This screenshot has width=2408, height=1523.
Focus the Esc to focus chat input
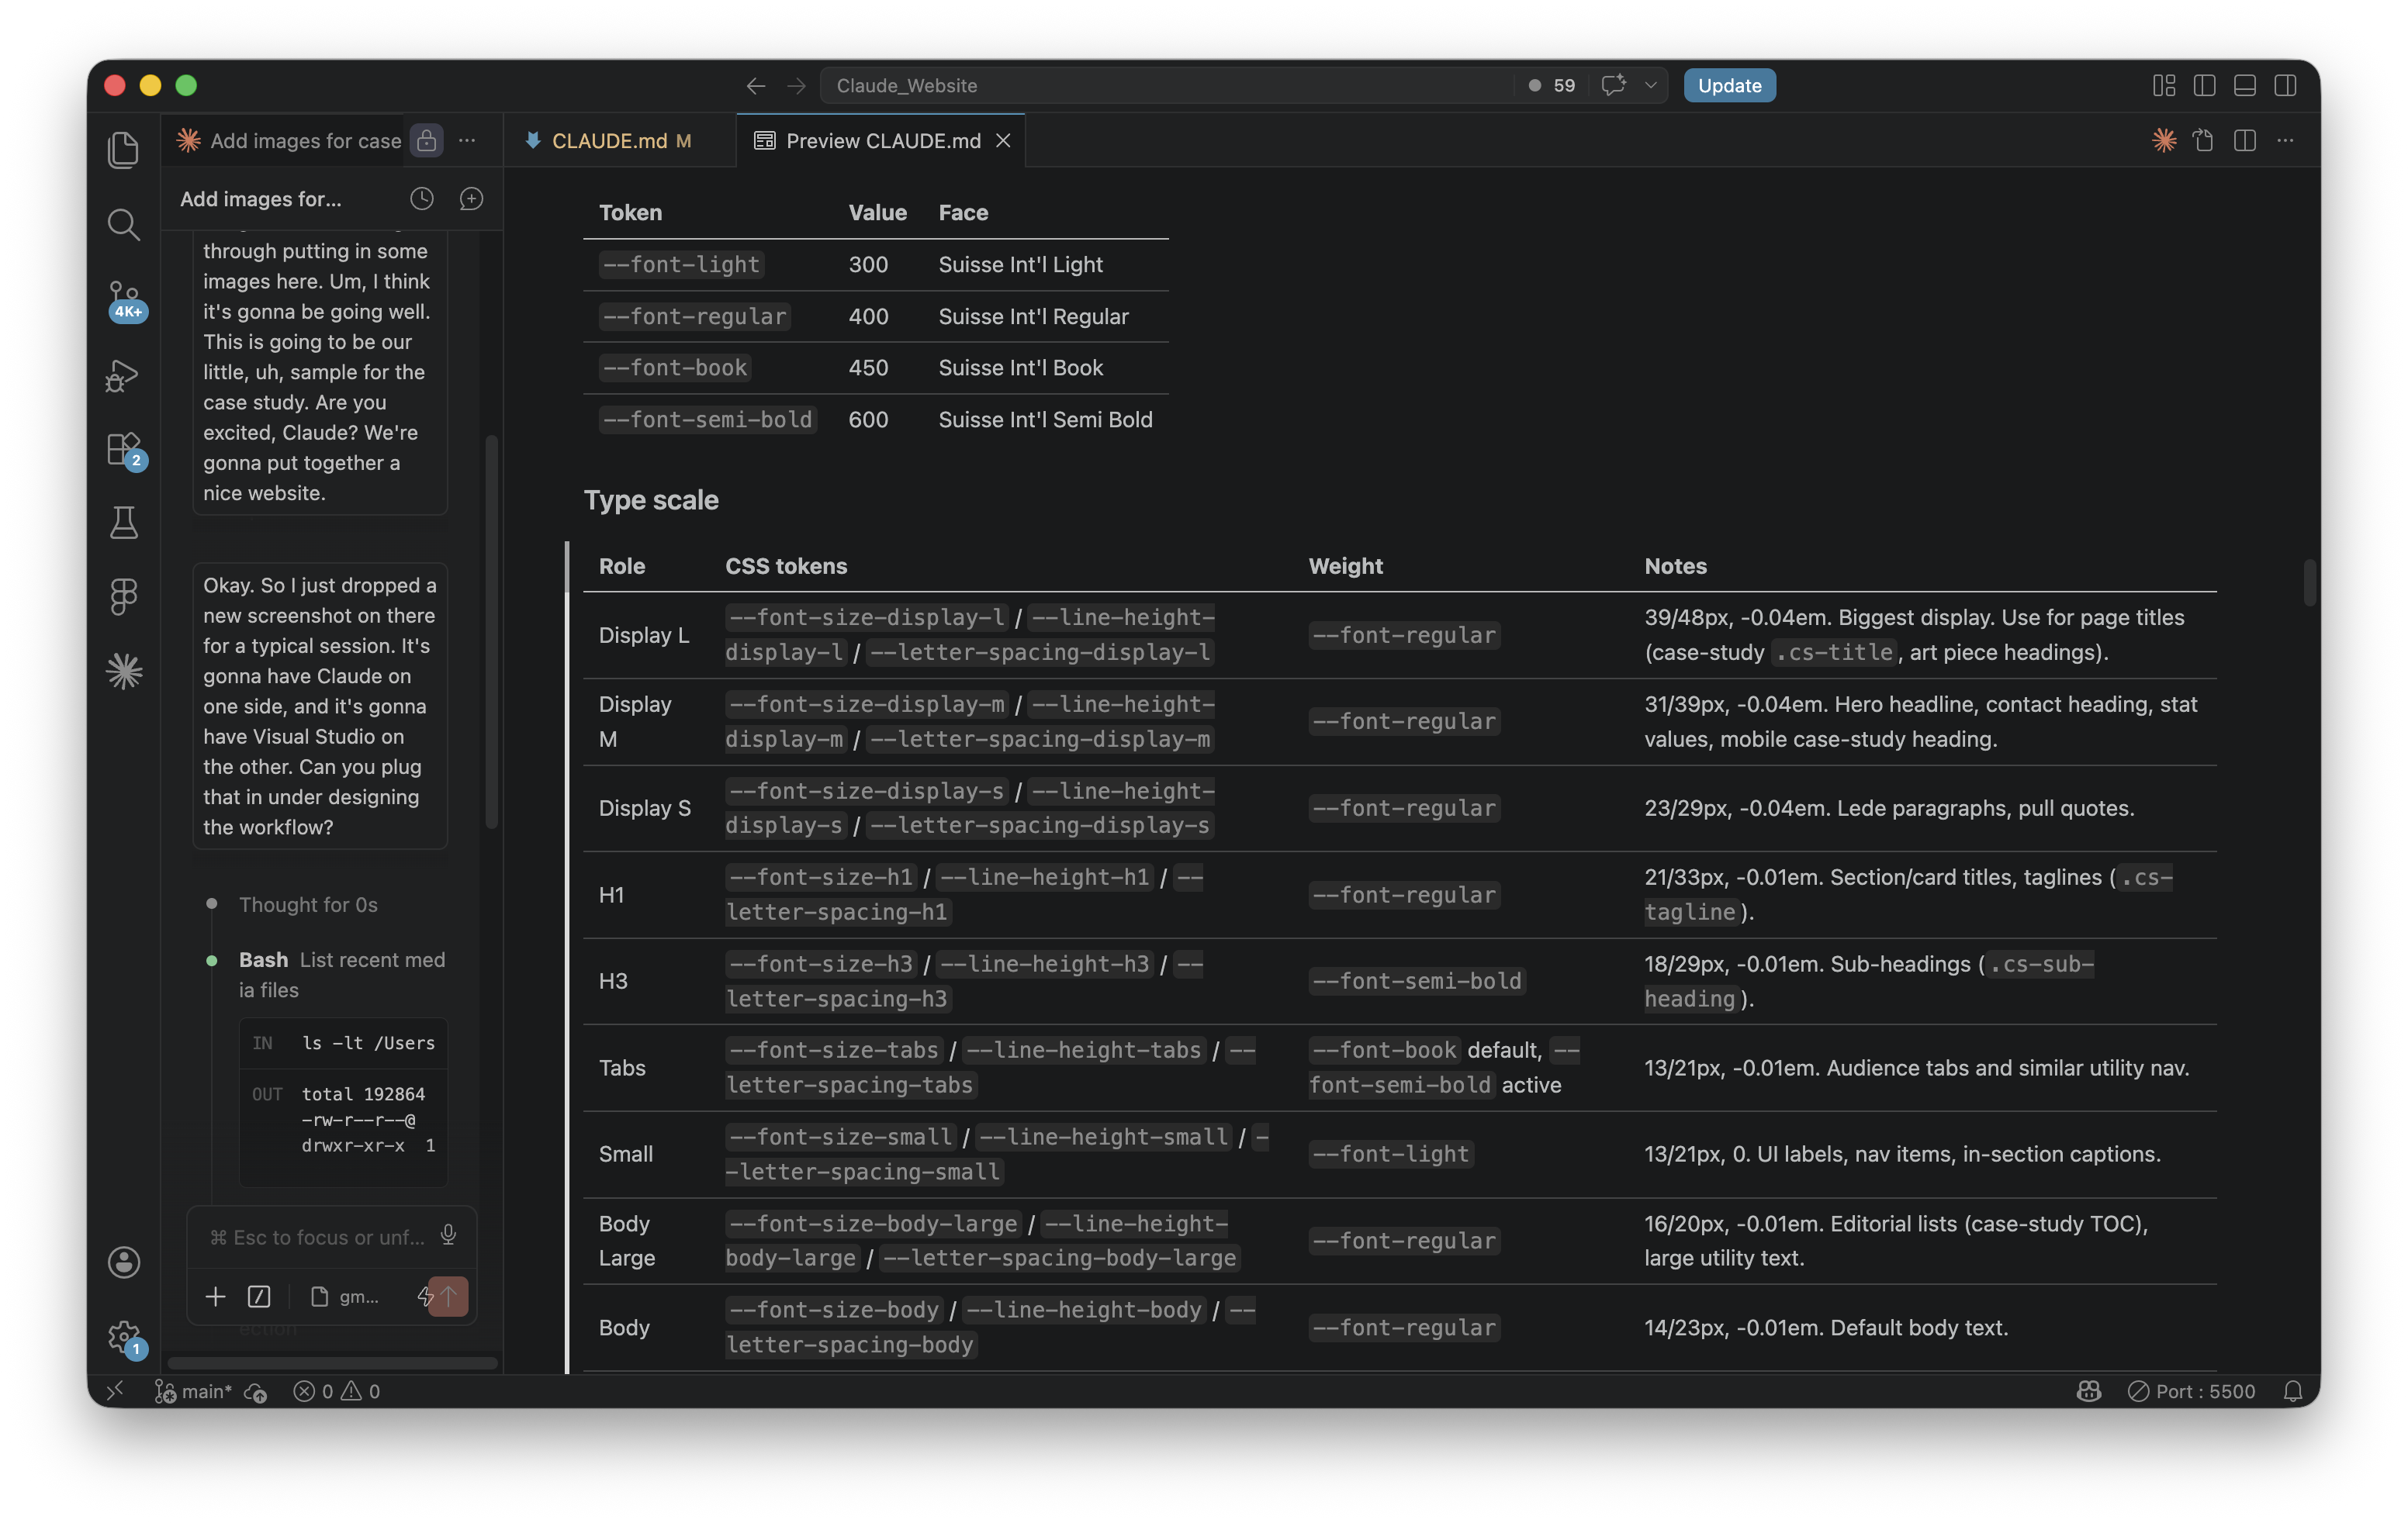(316, 1237)
